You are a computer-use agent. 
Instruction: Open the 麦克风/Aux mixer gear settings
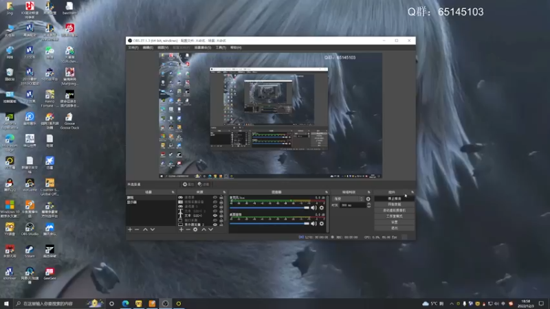tap(322, 208)
